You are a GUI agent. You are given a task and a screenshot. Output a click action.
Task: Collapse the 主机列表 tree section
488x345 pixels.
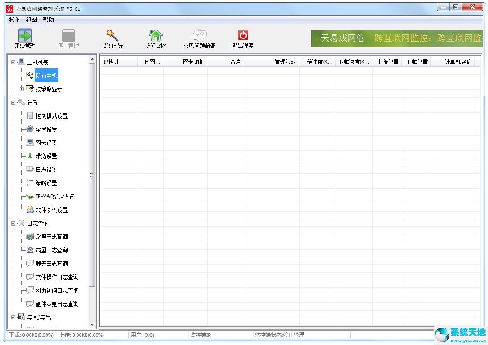[13, 62]
